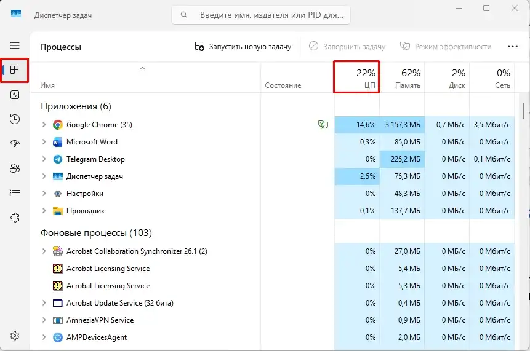Screen dimensions: 530x351
Task: Expand AmneziaVPN Service row
Action: point(44,320)
